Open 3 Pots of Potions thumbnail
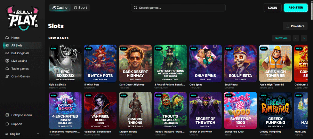 pyautogui.click(x=170, y=63)
